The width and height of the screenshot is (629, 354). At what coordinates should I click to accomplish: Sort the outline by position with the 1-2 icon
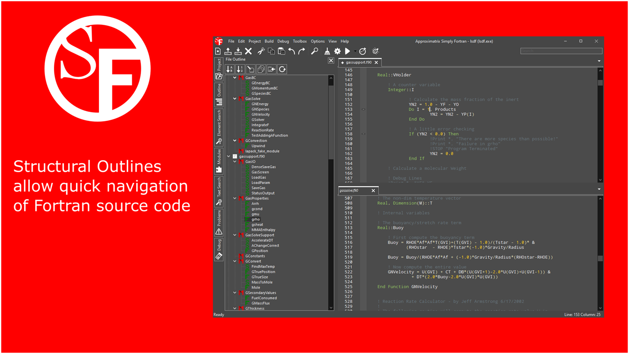[240, 69]
